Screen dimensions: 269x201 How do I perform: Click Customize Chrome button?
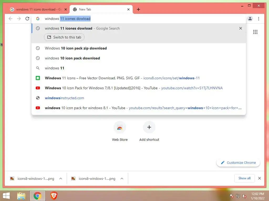238,163
